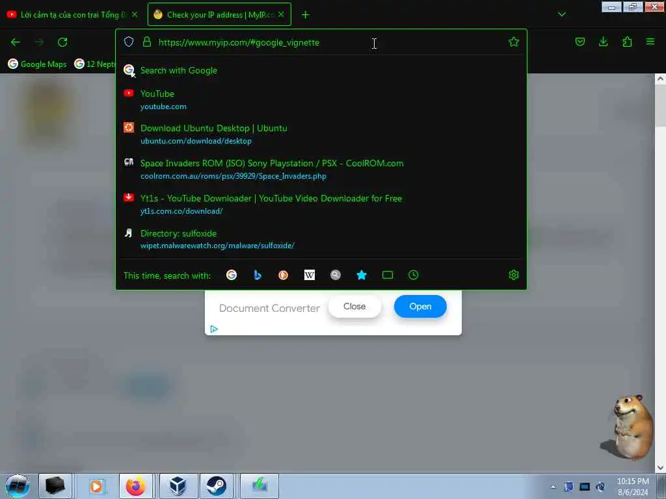Image resolution: width=666 pixels, height=499 pixels.
Task: Click the Document Converter ad title
Action: point(269,309)
